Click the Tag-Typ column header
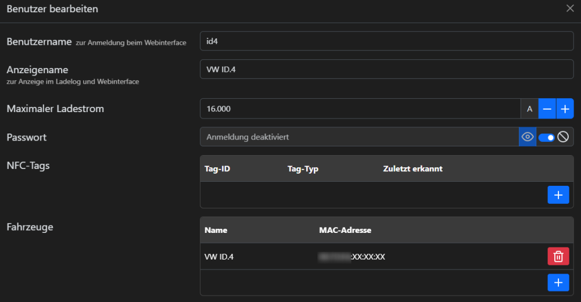The image size is (581, 302). point(303,169)
